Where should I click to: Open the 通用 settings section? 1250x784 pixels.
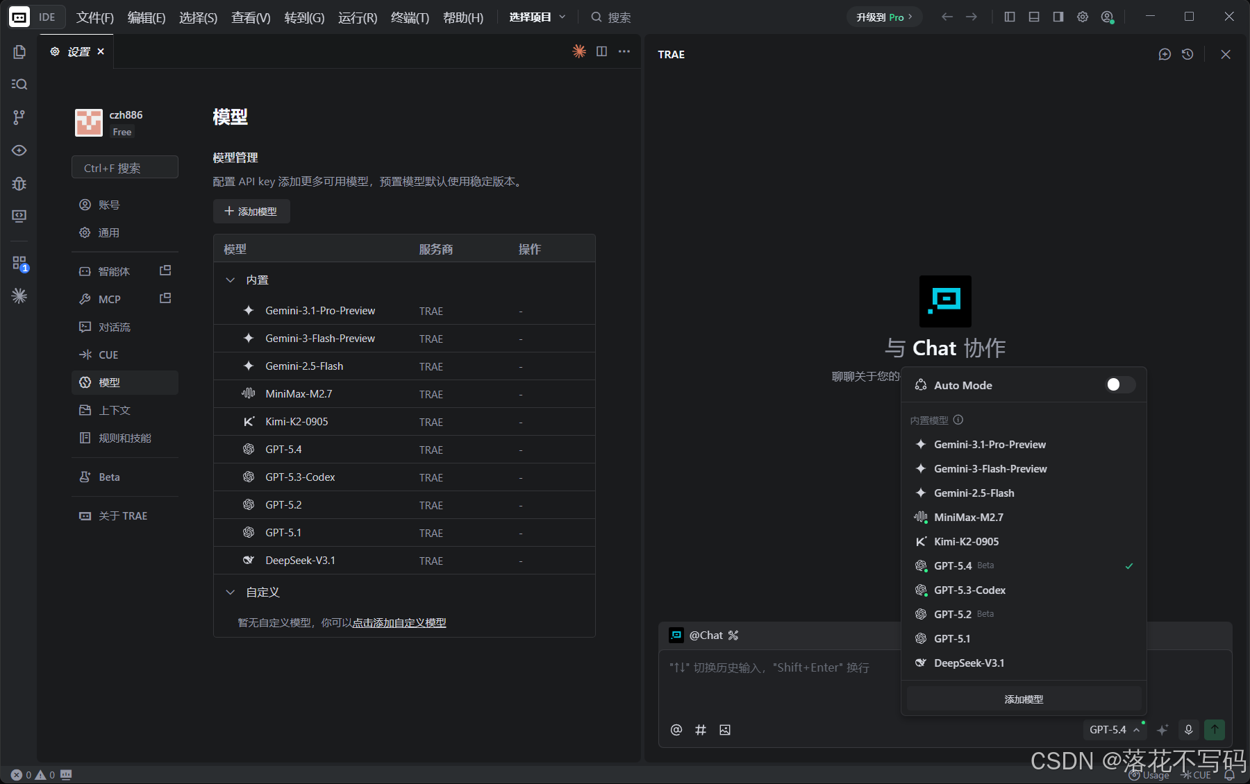(x=125, y=232)
